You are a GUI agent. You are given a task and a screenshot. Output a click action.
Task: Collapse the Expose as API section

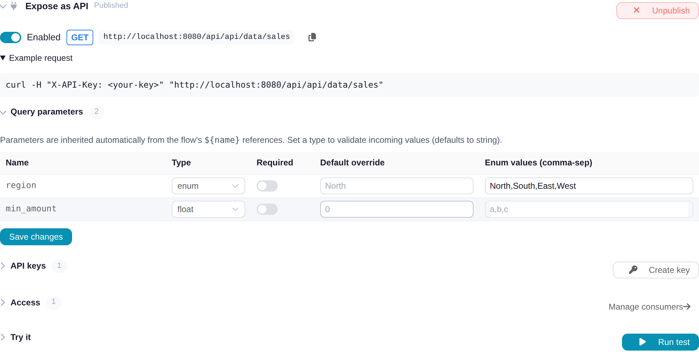(x=3, y=6)
